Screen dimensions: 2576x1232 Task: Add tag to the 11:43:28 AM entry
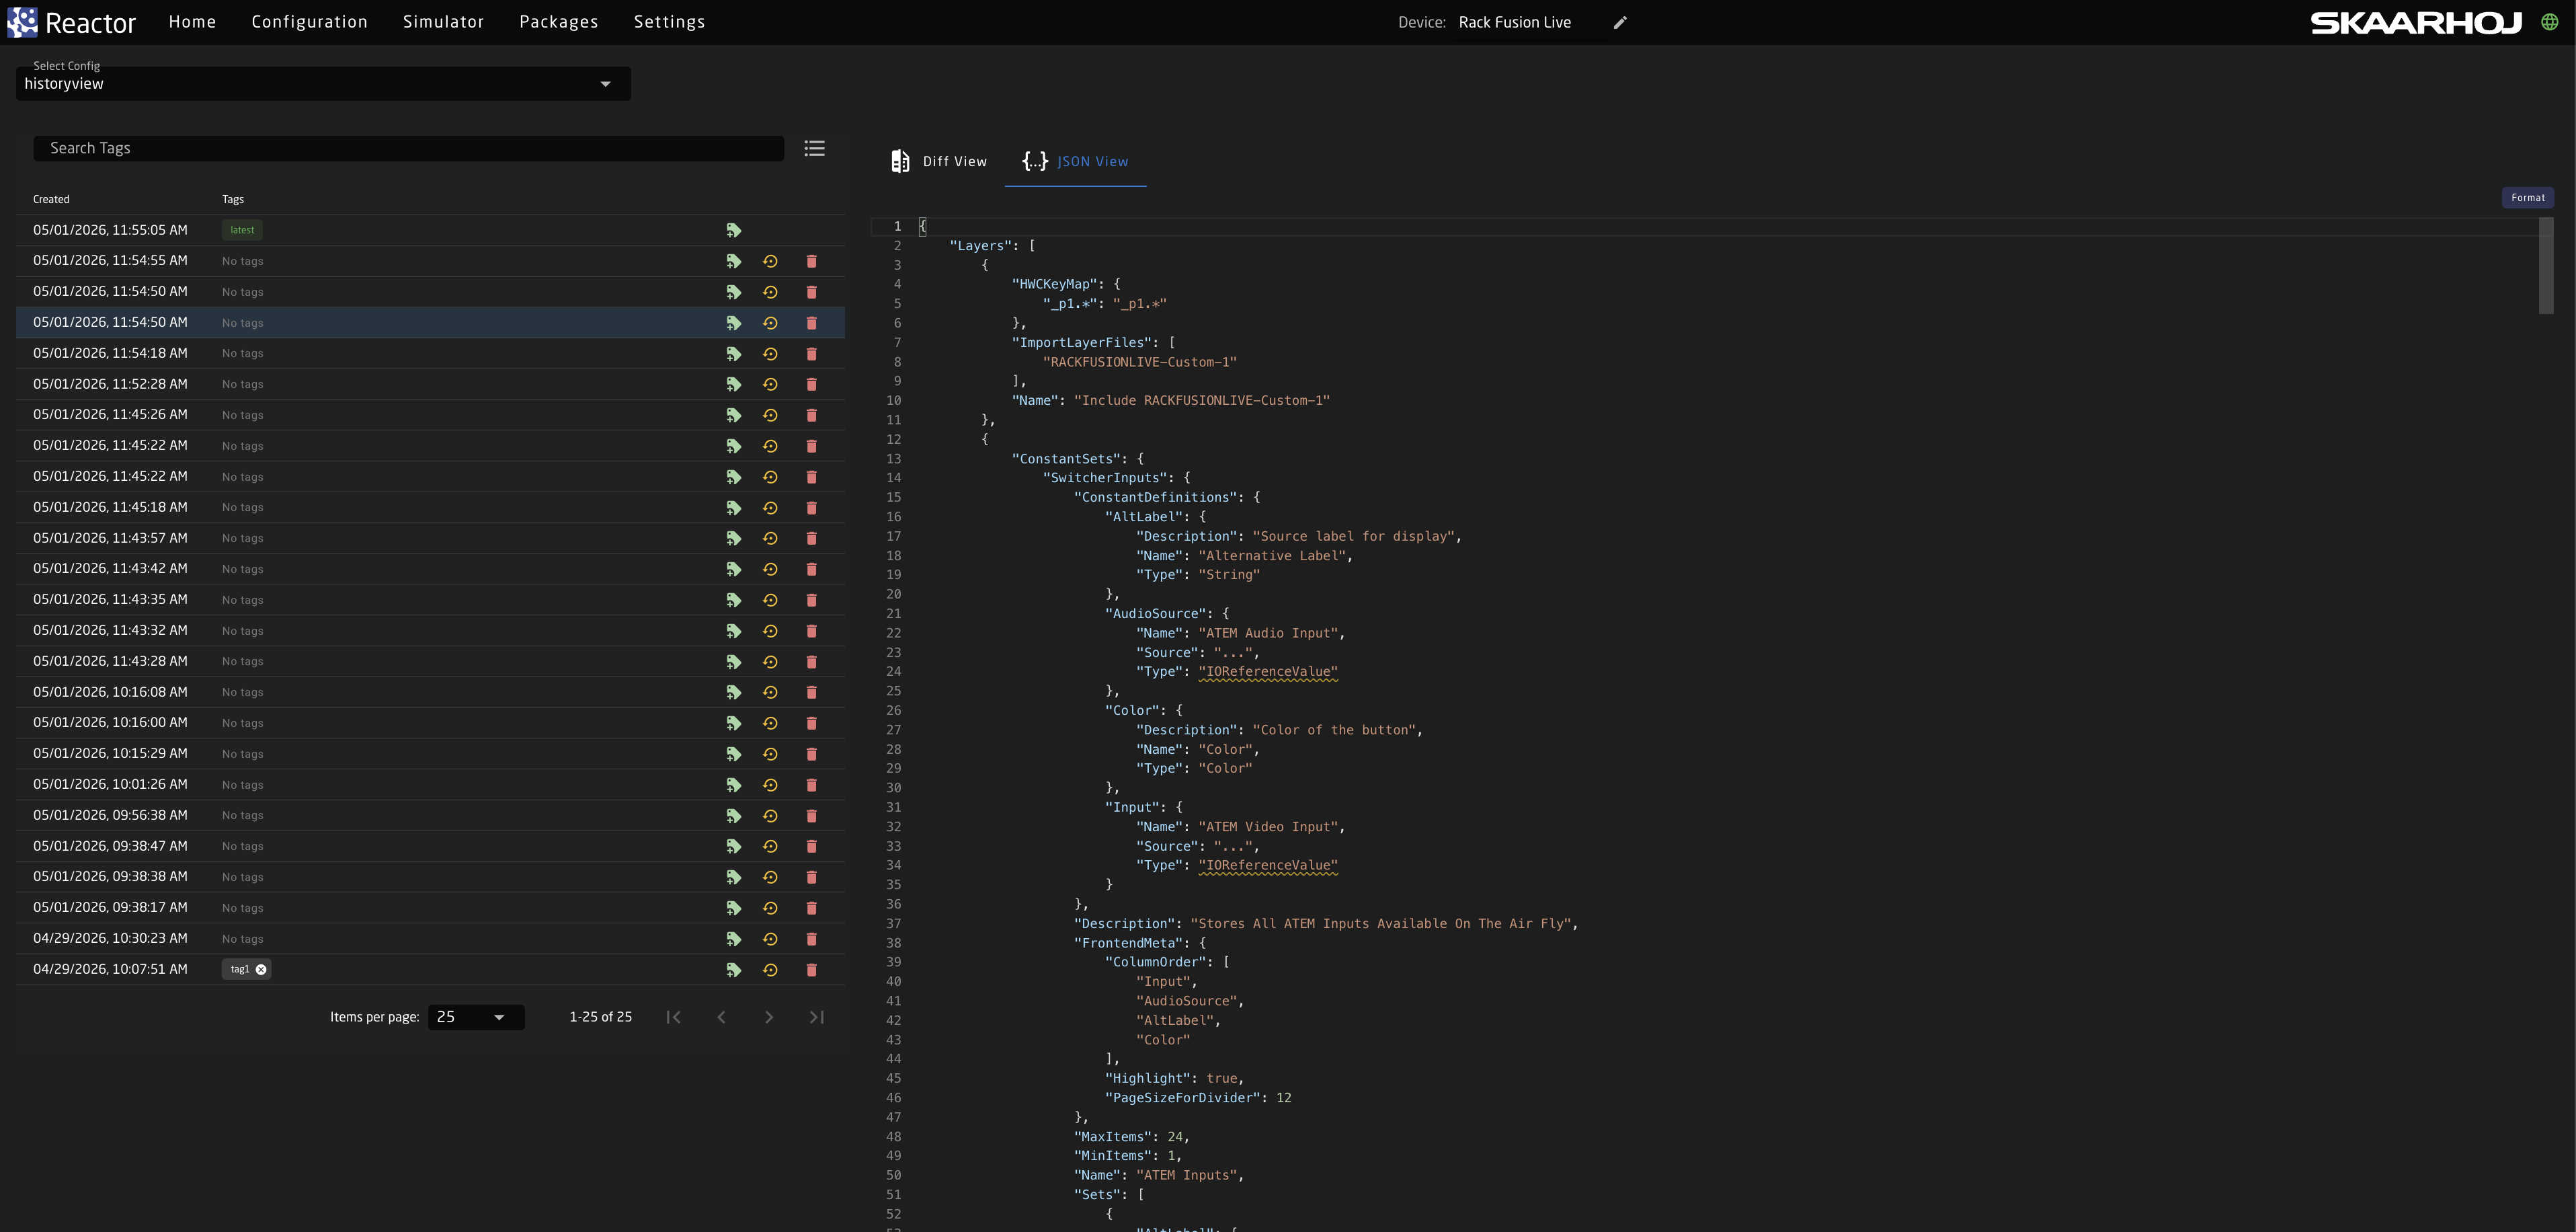click(733, 661)
